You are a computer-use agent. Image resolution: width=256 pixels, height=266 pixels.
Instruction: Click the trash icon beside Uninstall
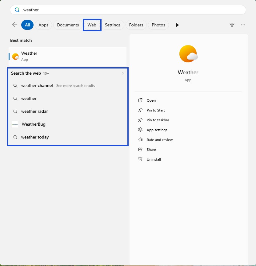coord(140,159)
